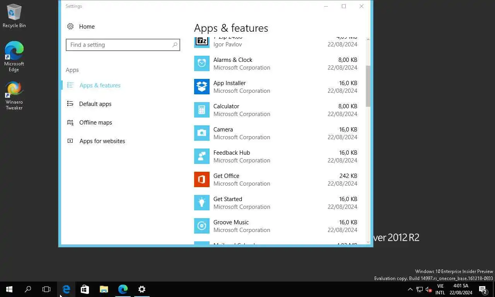
Task: Select the App Installer entry name
Action: (x=229, y=83)
